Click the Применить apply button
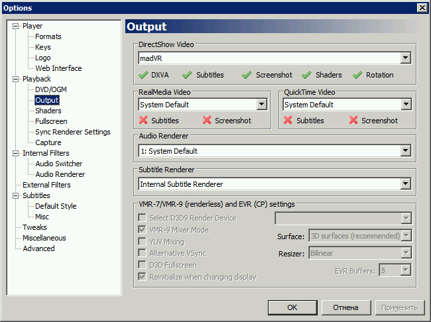 [400, 307]
